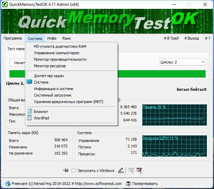This screenshot has height=189, width=214.
Task: Minimize the QuickMemoryTestOK window
Action: 174,4
